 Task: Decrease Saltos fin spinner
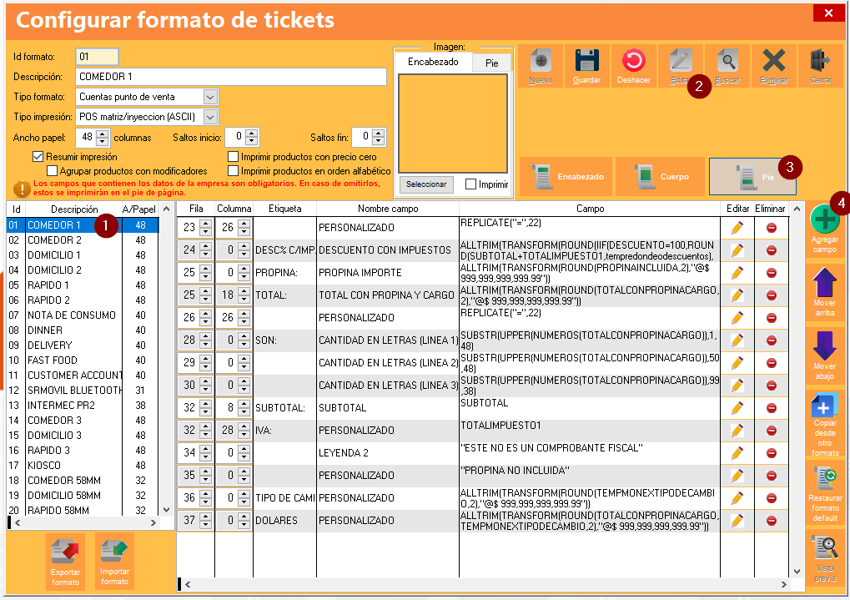pyautogui.click(x=379, y=142)
